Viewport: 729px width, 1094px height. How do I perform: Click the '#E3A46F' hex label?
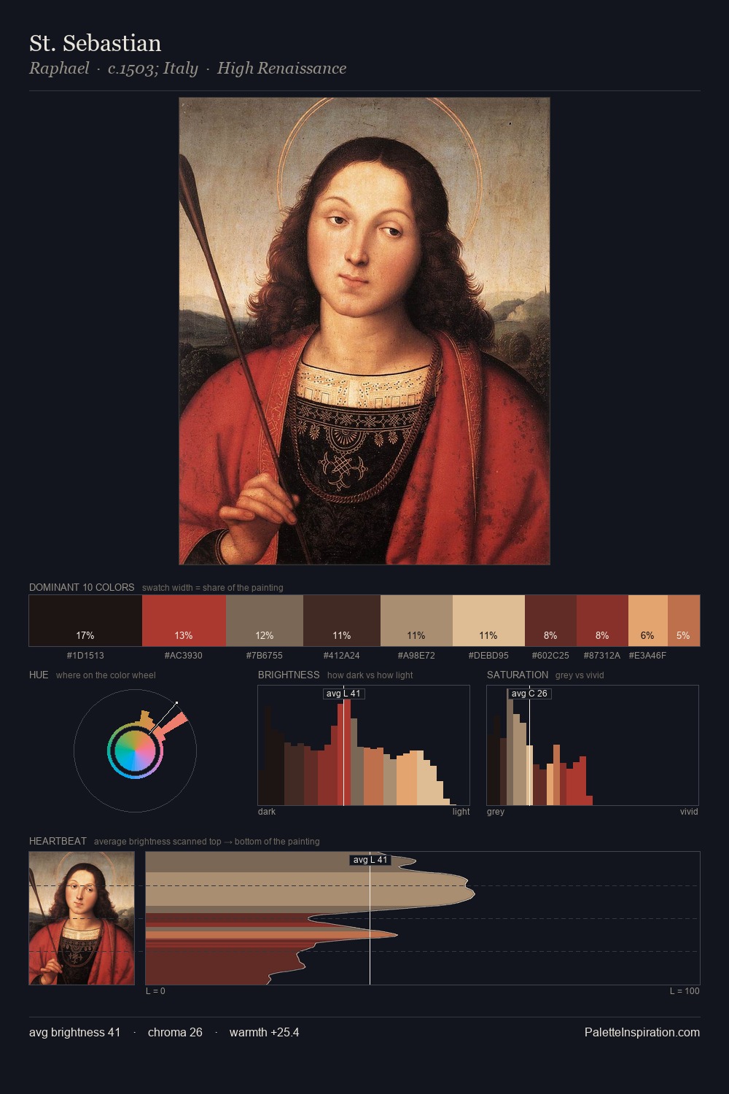click(647, 655)
